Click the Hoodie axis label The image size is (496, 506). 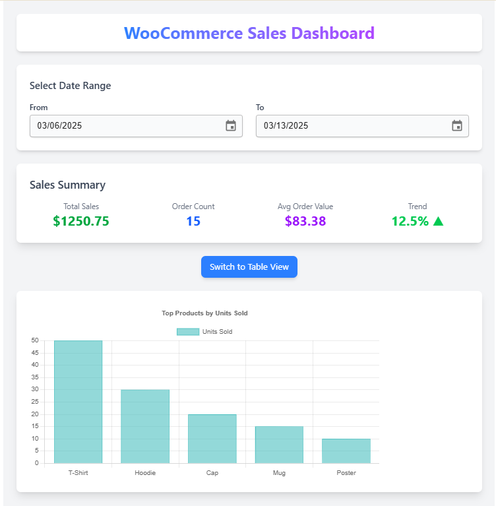coord(145,473)
